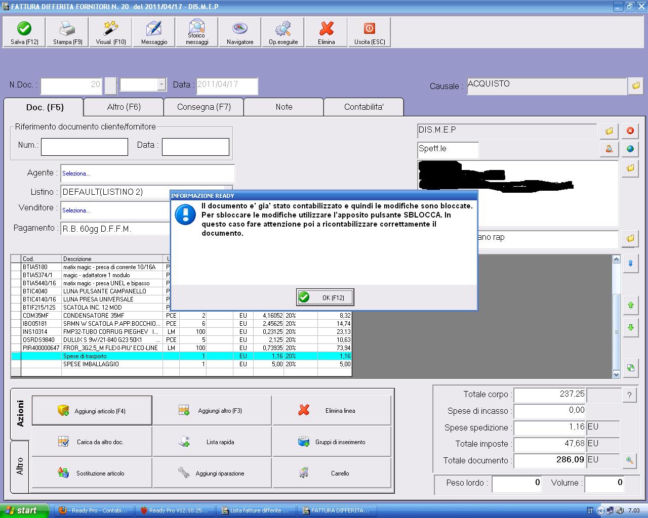Click Stampa (F9) printer button
The height and width of the screenshot is (518, 648).
[67, 33]
